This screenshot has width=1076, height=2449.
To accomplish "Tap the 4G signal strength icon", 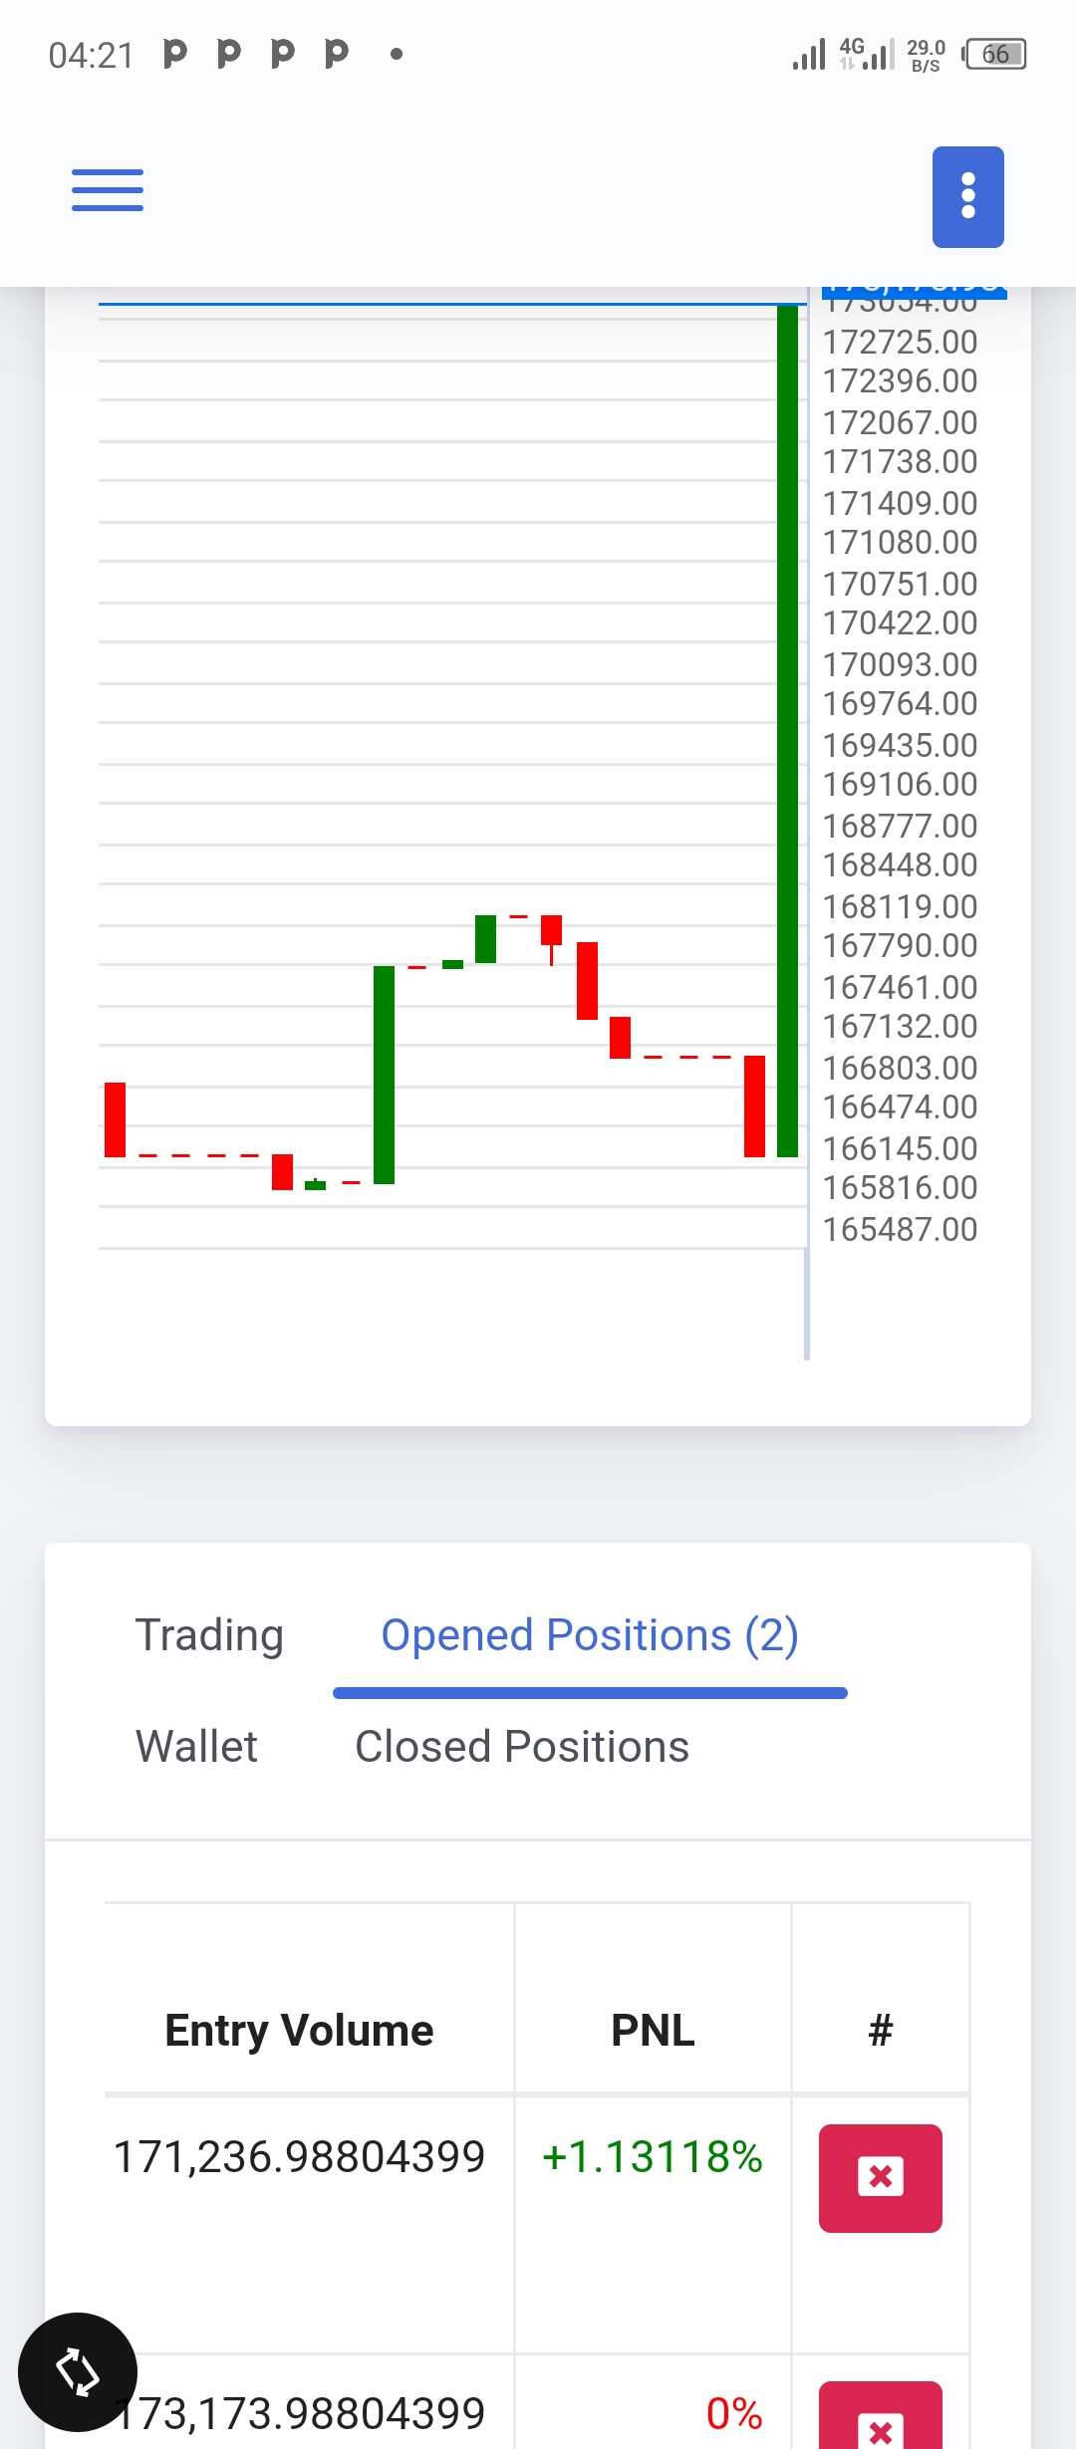I will [x=866, y=54].
